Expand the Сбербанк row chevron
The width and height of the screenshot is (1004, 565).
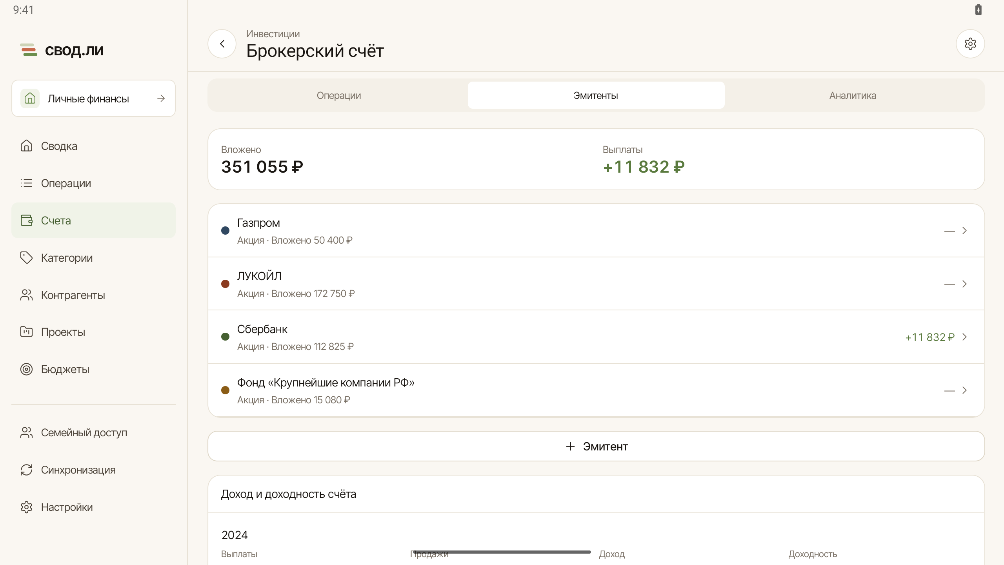click(964, 337)
